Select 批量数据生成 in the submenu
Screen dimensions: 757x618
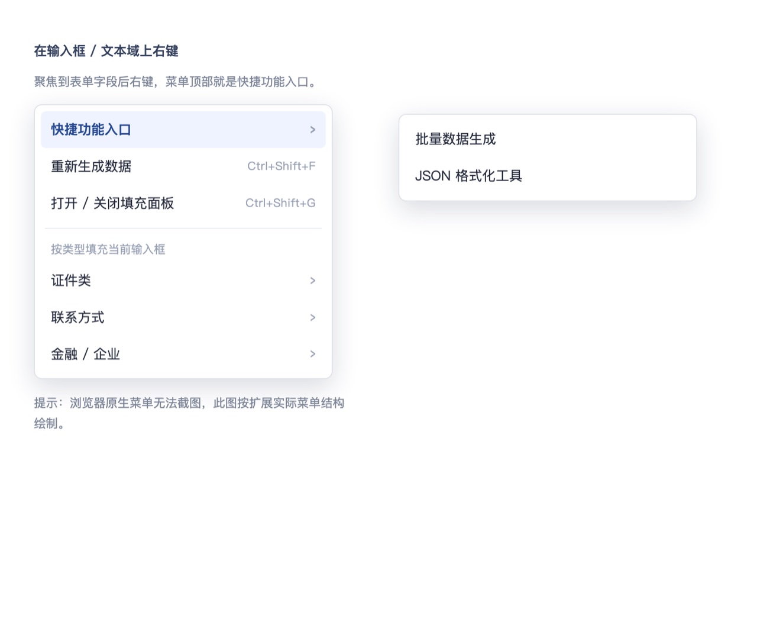click(x=548, y=139)
